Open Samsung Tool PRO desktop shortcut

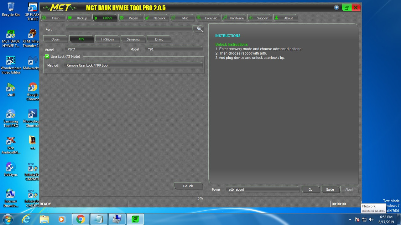[x=11, y=118]
